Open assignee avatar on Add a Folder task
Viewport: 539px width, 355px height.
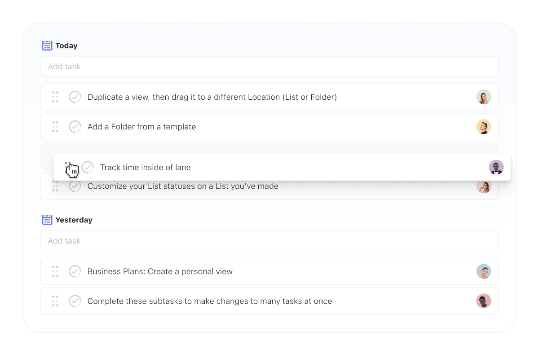(x=484, y=127)
